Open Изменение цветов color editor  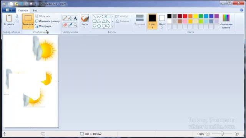coord(226,21)
